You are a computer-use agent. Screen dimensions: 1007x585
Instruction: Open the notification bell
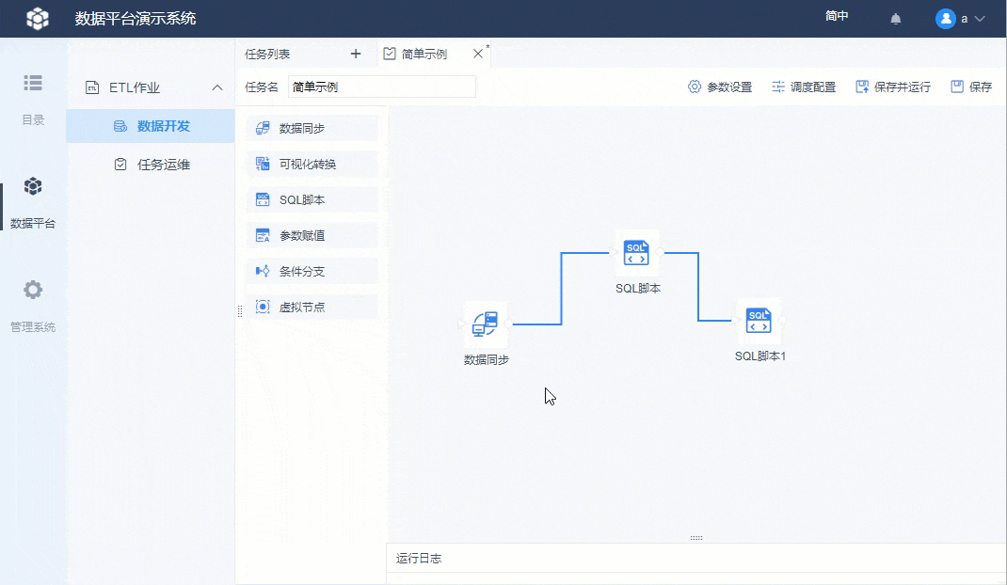[894, 18]
